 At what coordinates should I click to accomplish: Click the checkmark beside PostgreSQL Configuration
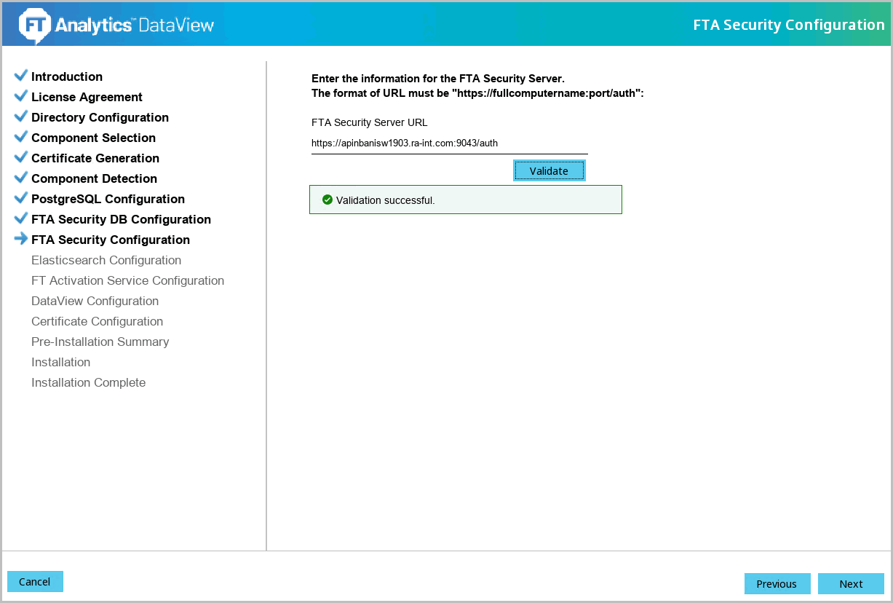coord(21,198)
